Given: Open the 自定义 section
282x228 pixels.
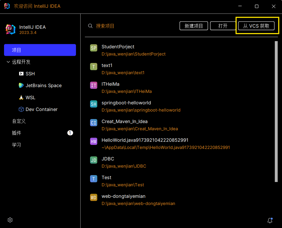Looking at the screenshot, I should coord(19,121).
